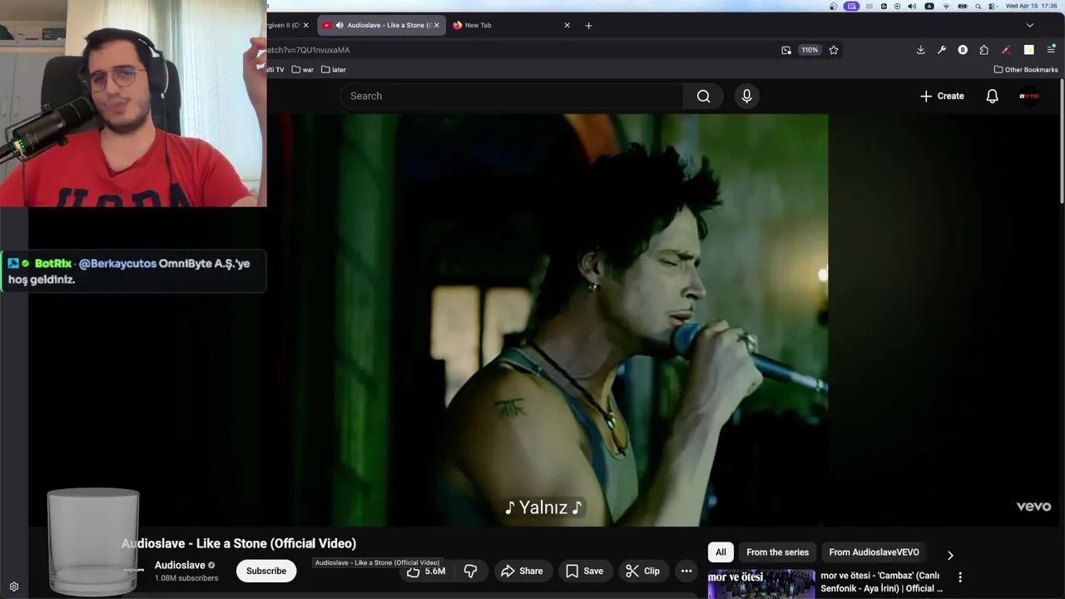Open the war bookmarks folder

[302, 70]
